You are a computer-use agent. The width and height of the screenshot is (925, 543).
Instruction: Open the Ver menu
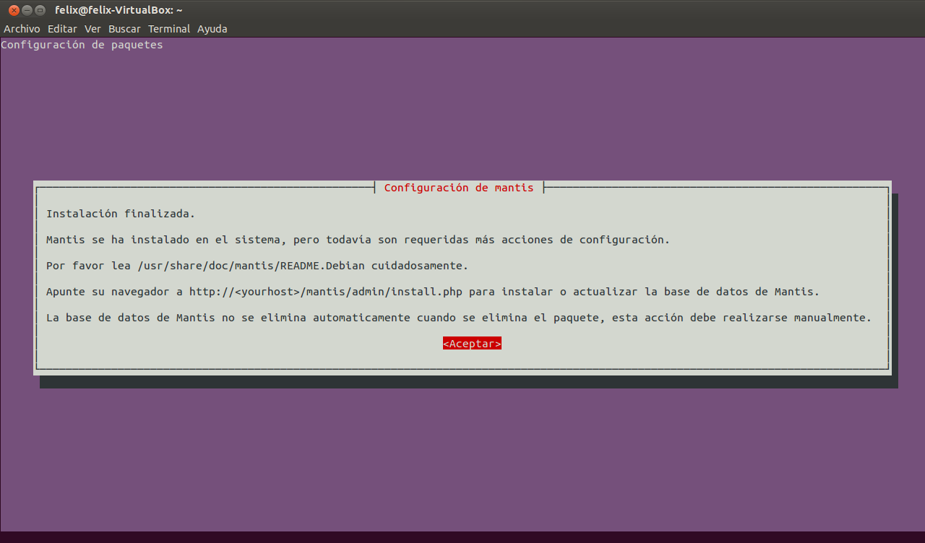tap(92, 29)
